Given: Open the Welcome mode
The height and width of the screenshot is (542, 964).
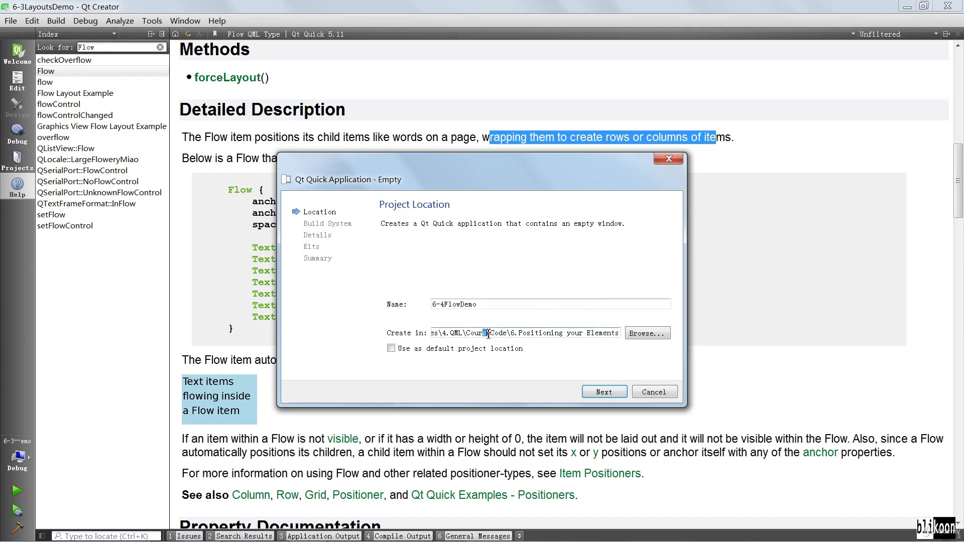Looking at the screenshot, I should pos(18,54).
